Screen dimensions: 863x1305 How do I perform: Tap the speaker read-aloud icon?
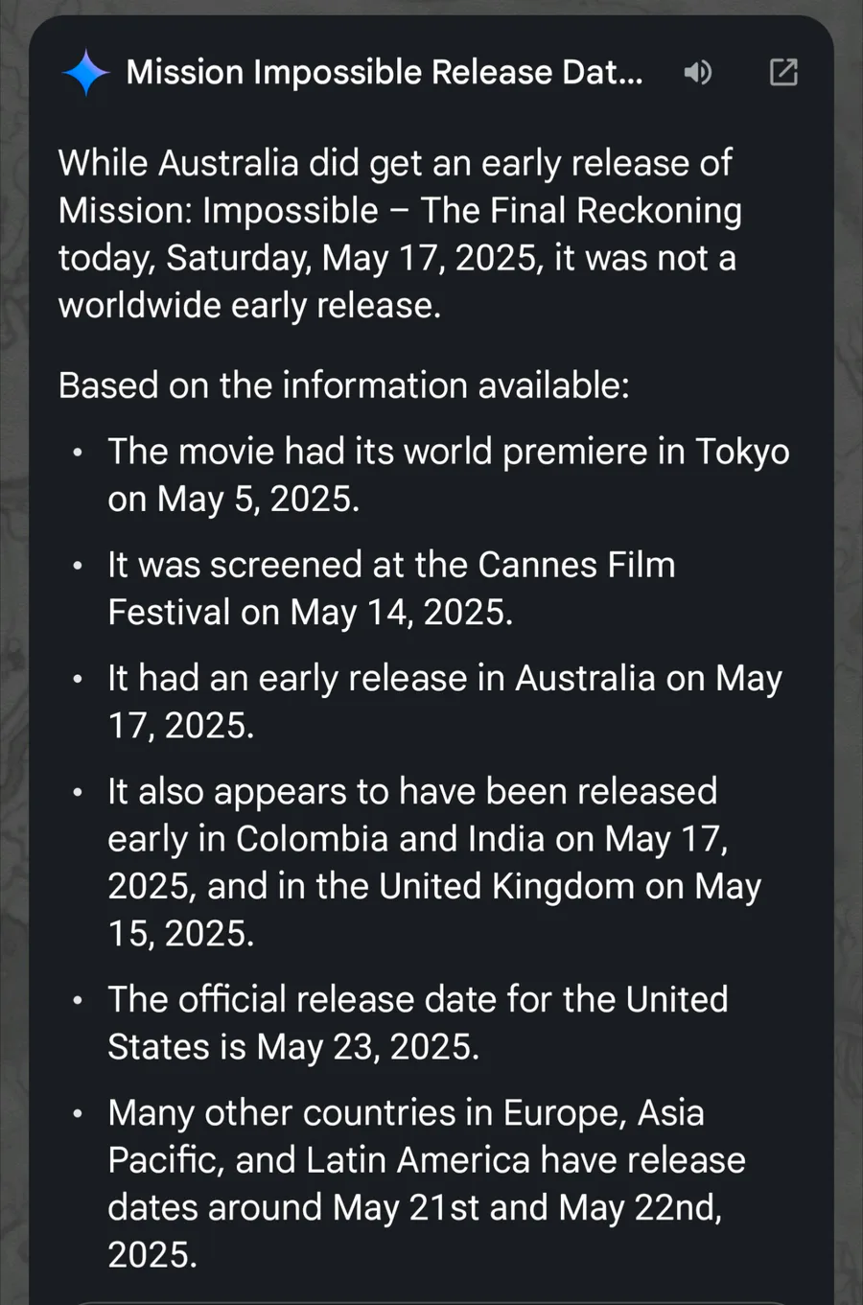coord(698,72)
